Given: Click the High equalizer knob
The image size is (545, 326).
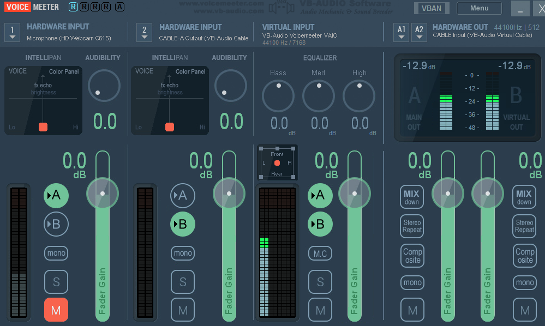Looking at the screenshot, I should tap(359, 96).
